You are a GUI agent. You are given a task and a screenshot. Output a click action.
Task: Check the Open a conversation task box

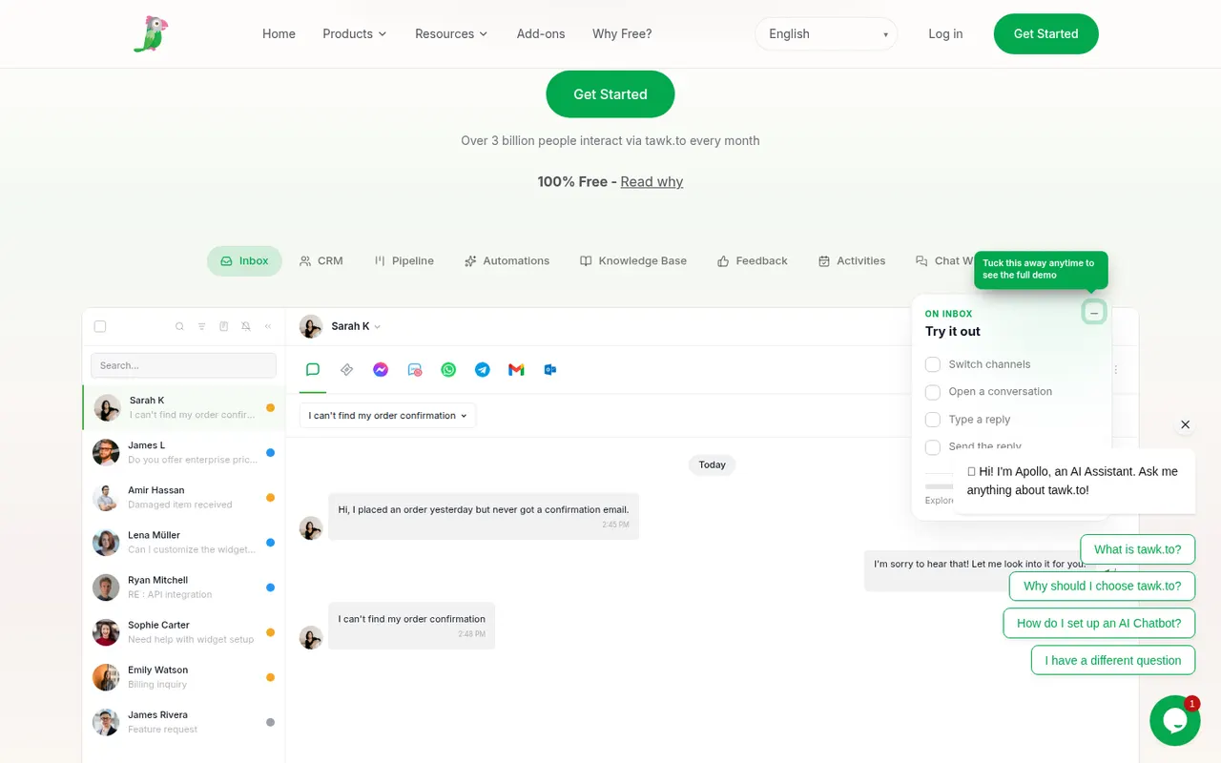933,392
